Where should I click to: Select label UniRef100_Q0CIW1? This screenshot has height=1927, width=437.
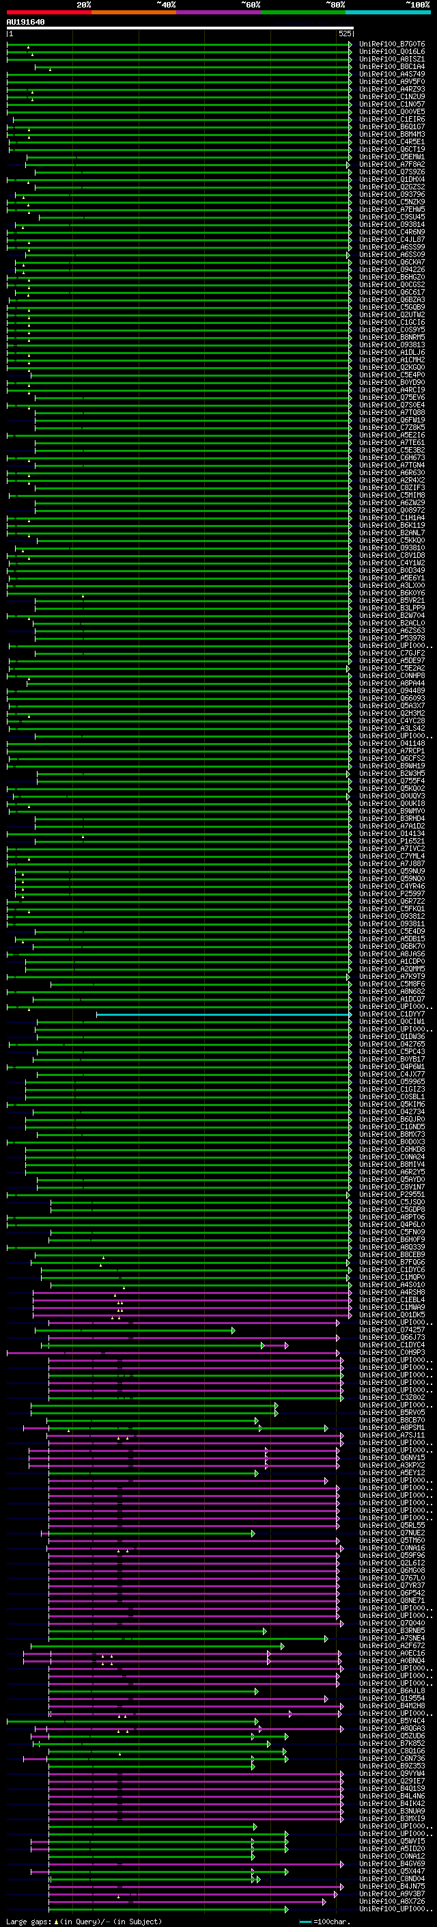pyautogui.click(x=392, y=1022)
